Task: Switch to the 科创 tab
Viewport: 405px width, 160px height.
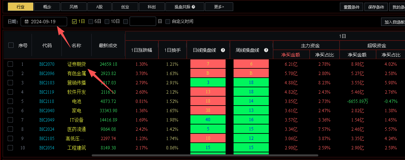Action: click(152, 7)
